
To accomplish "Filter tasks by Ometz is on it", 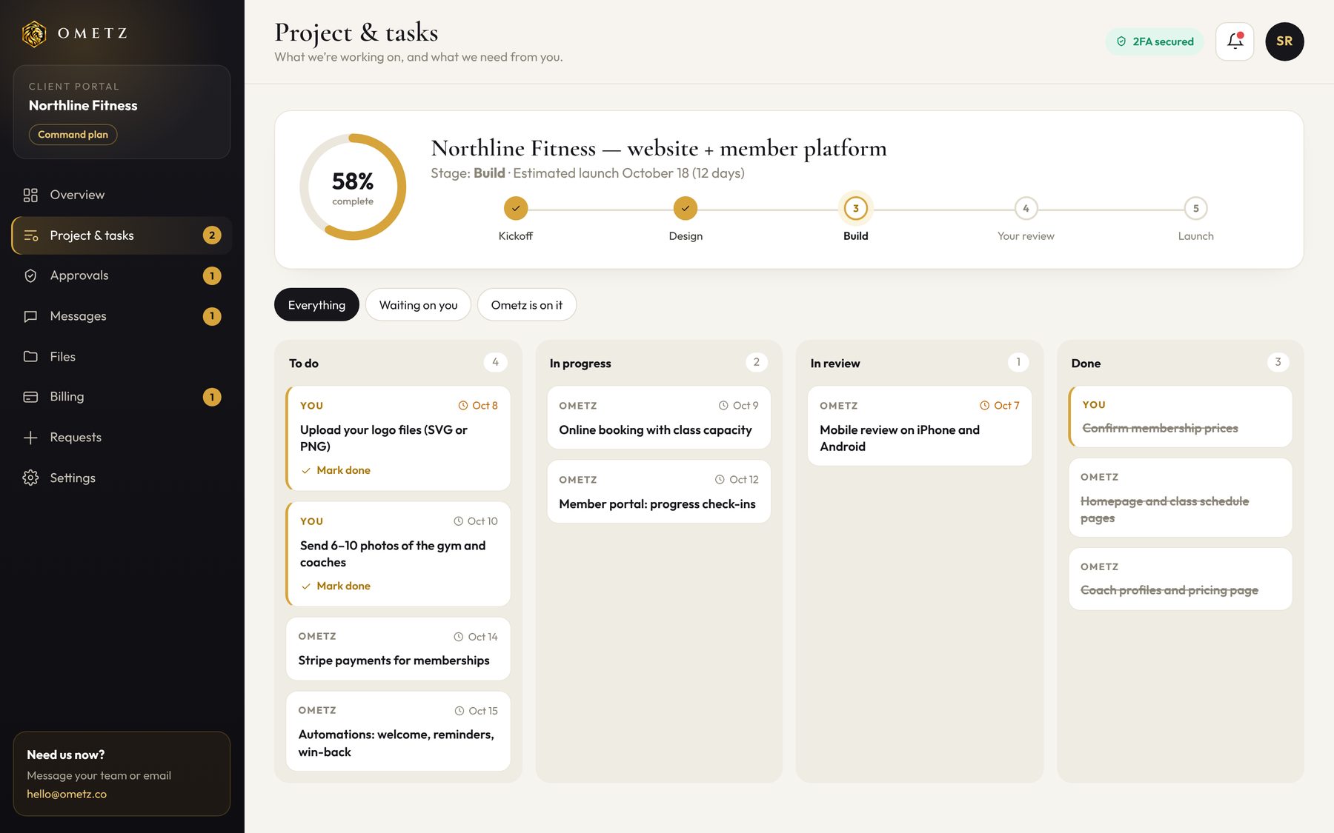I will [x=527, y=305].
